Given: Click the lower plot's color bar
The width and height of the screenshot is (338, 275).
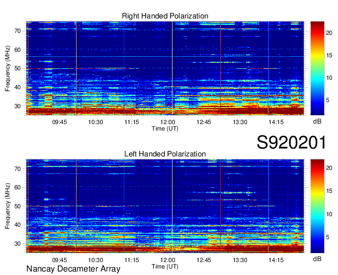Looking at the screenshot, I should 317,206.
